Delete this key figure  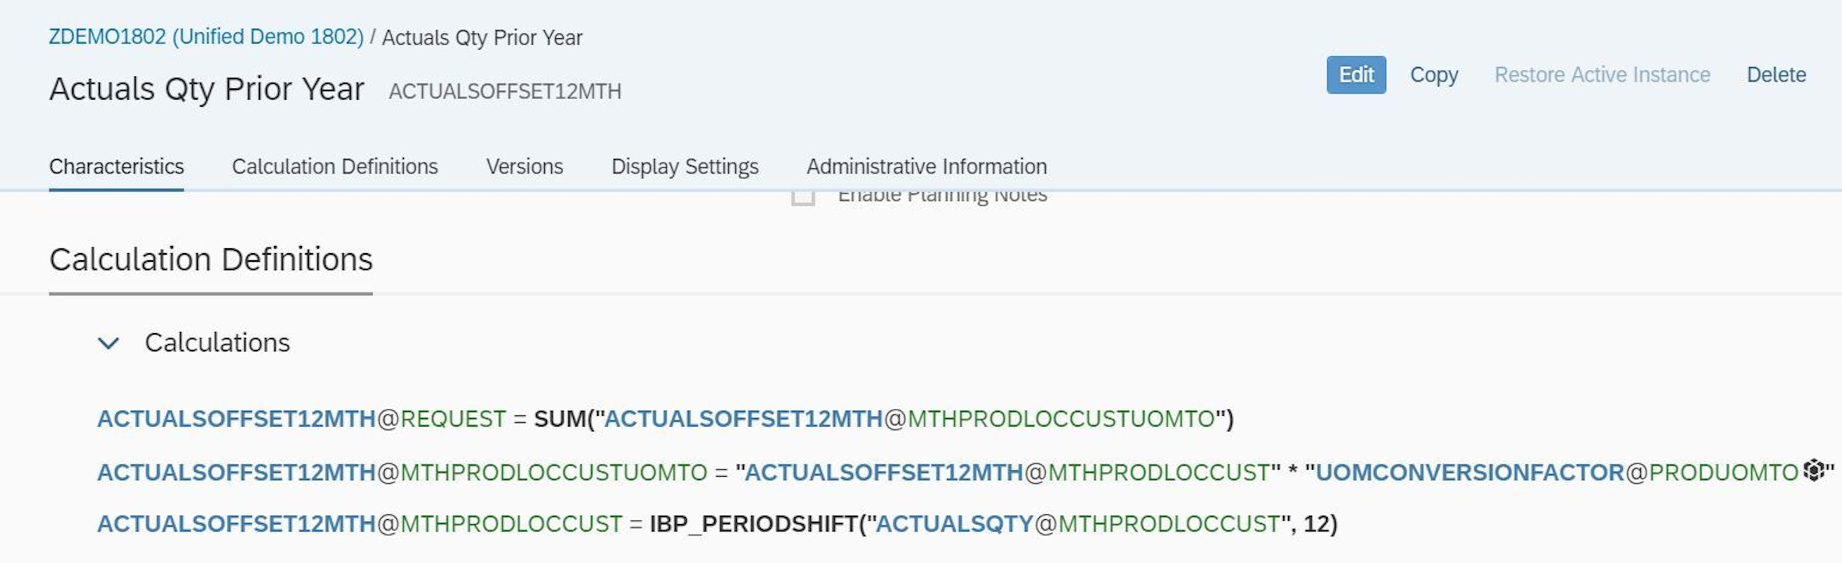click(1775, 75)
